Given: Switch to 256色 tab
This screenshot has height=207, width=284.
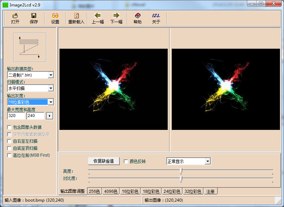Looking at the screenshot, I should (x=94, y=191).
